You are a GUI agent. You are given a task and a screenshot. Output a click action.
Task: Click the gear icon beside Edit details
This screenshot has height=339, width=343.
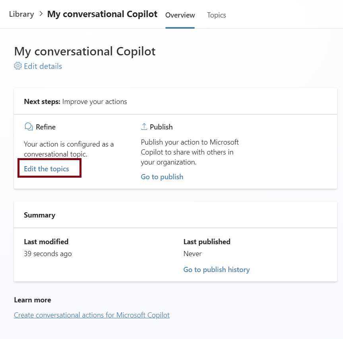tap(18, 66)
